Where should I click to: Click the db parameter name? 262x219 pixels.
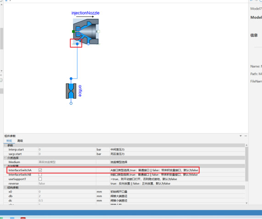11,196
